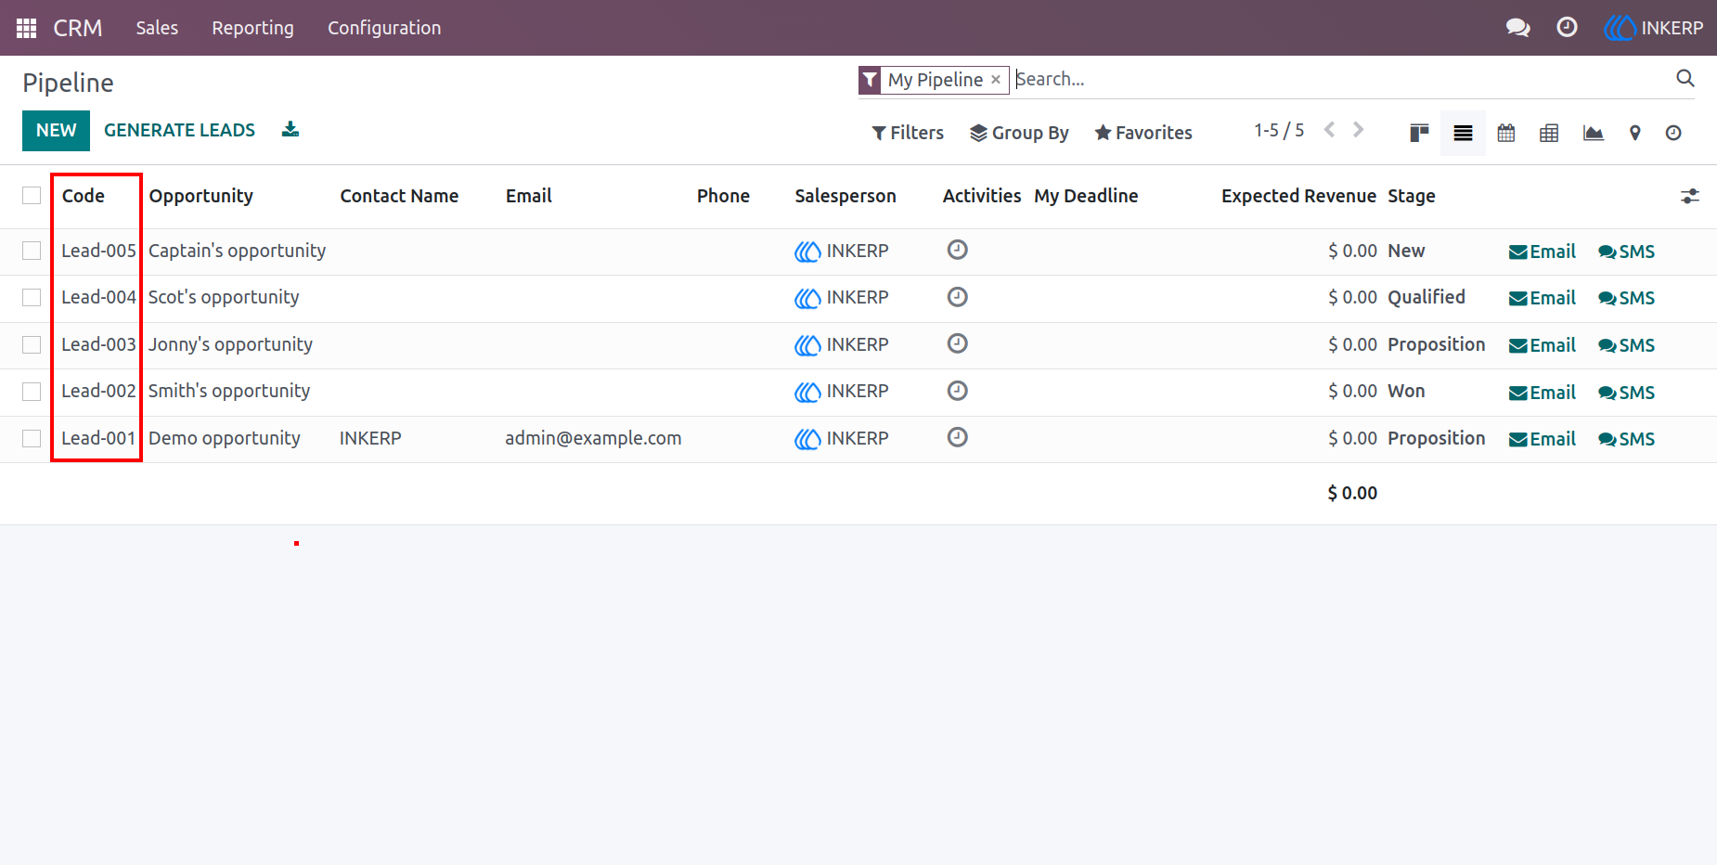1717x865 pixels.
Task: Click SMS button for Jonny's opportunity
Action: coord(1626,345)
